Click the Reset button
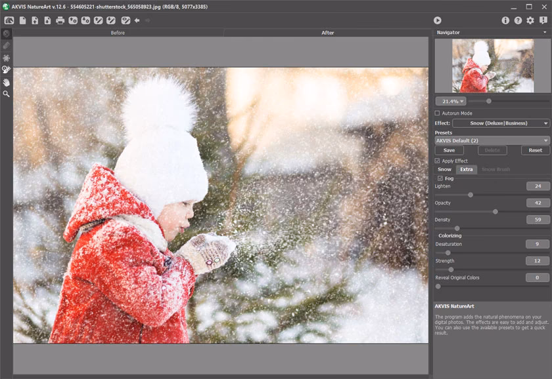552x379 pixels. tap(536, 150)
